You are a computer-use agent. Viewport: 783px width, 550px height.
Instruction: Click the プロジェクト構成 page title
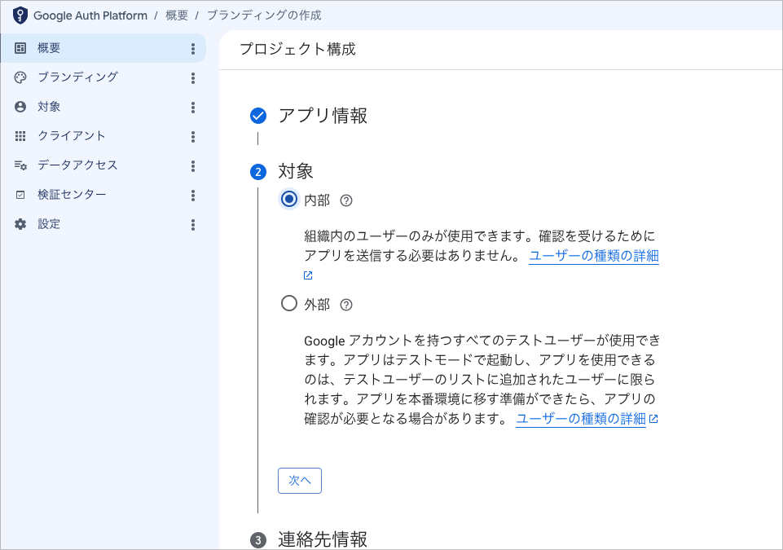point(297,49)
